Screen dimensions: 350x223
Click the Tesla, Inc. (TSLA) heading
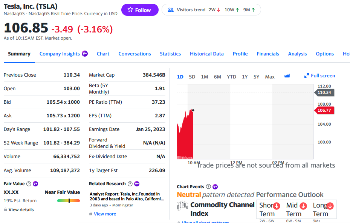tap(31, 6)
